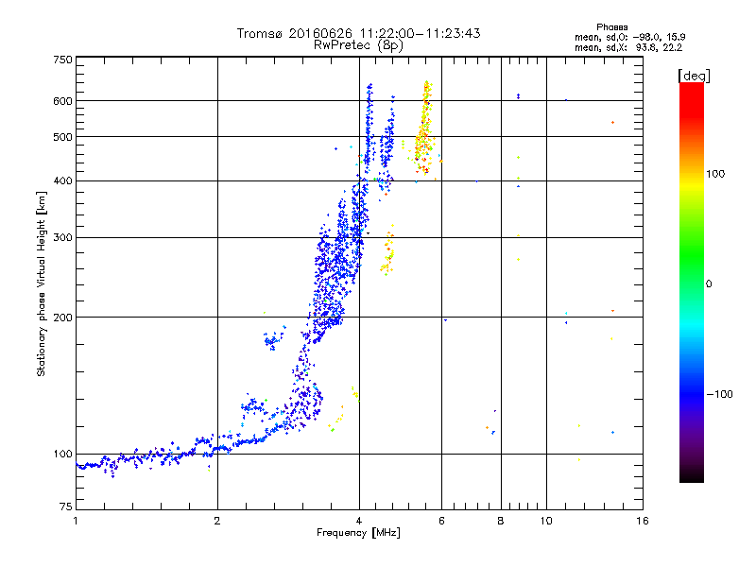
Task: Click the y-axis '100' tick label
Action: 62,455
